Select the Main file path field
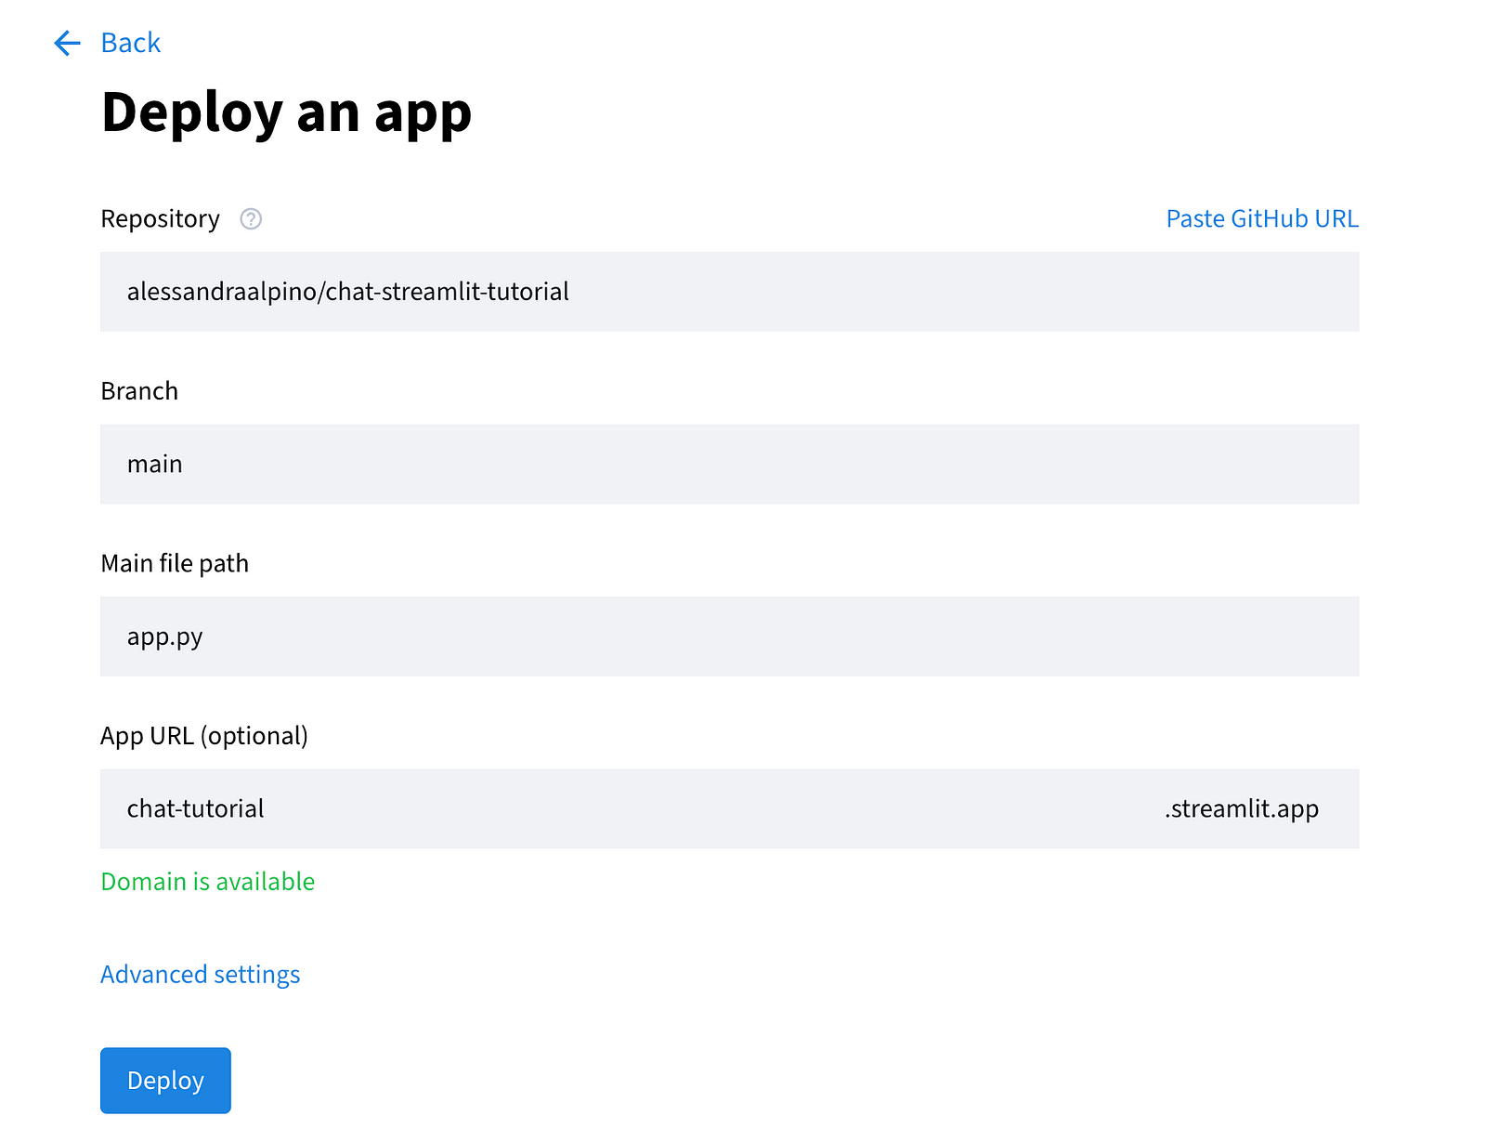1486x1142 pixels. pos(729,637)
